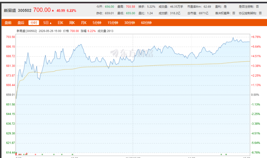Switch to the 5分钟 chart tab
The width and height of the screenshot is (267, 158).
(97, 22)
